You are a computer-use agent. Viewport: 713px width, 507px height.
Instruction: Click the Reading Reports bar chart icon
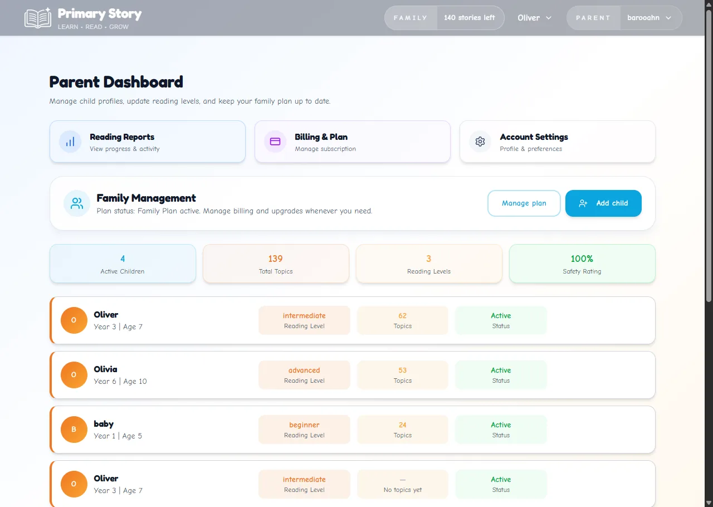[70, 142]
